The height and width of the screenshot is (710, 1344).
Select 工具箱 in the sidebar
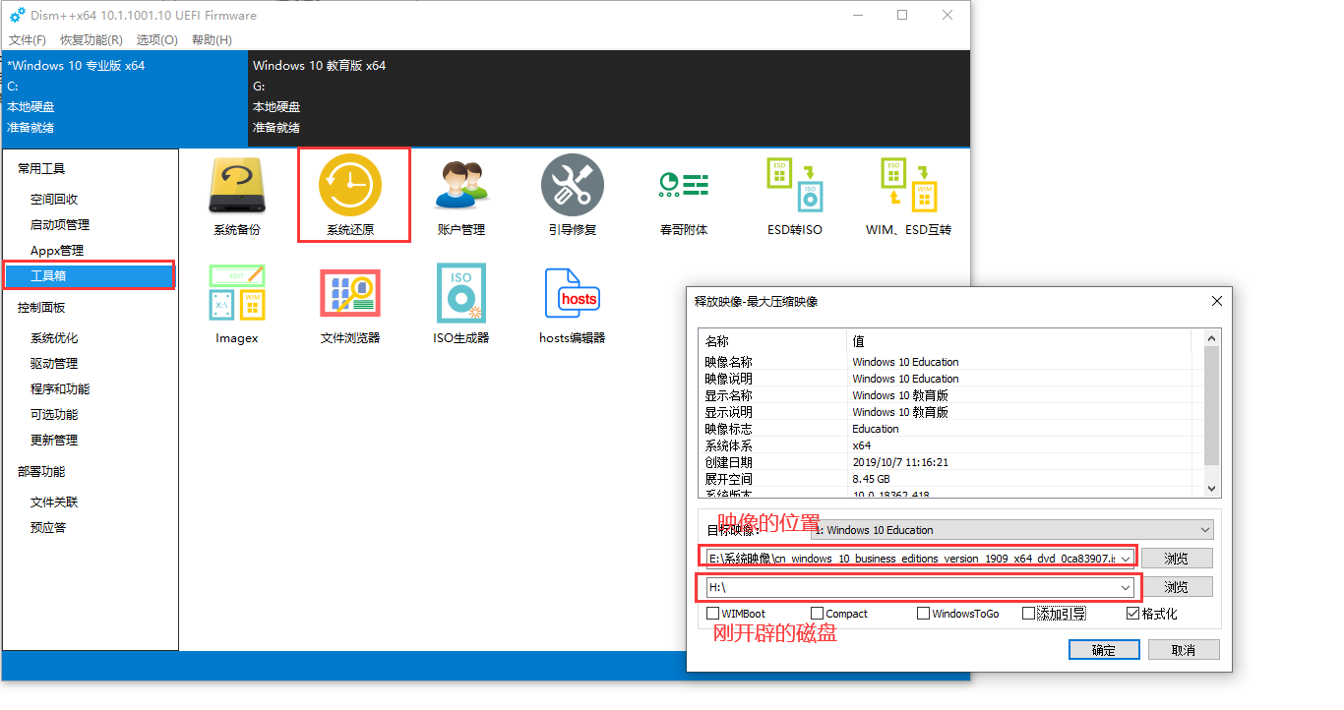point(90,275)
